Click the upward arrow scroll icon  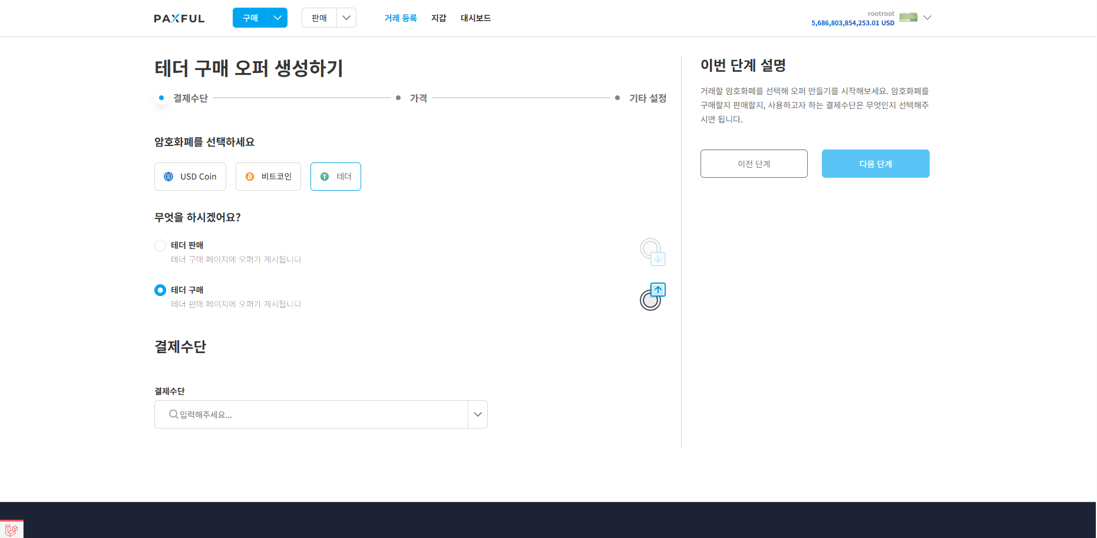(658, 290)
